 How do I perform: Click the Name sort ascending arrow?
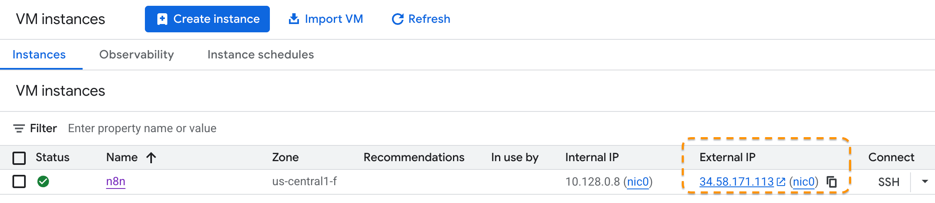[x=151, y=157]
